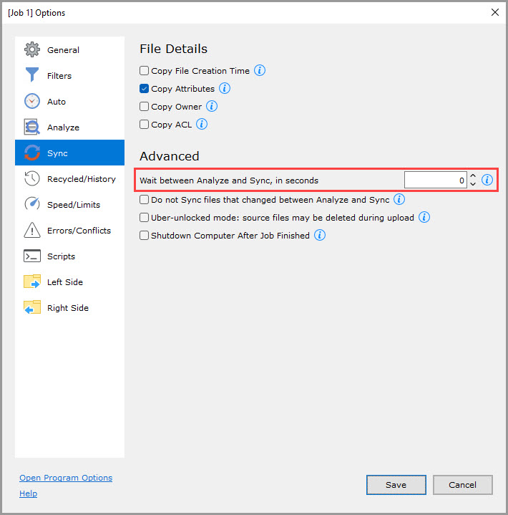Click info icon next to Copy File Creation Time

pos(260,70)
